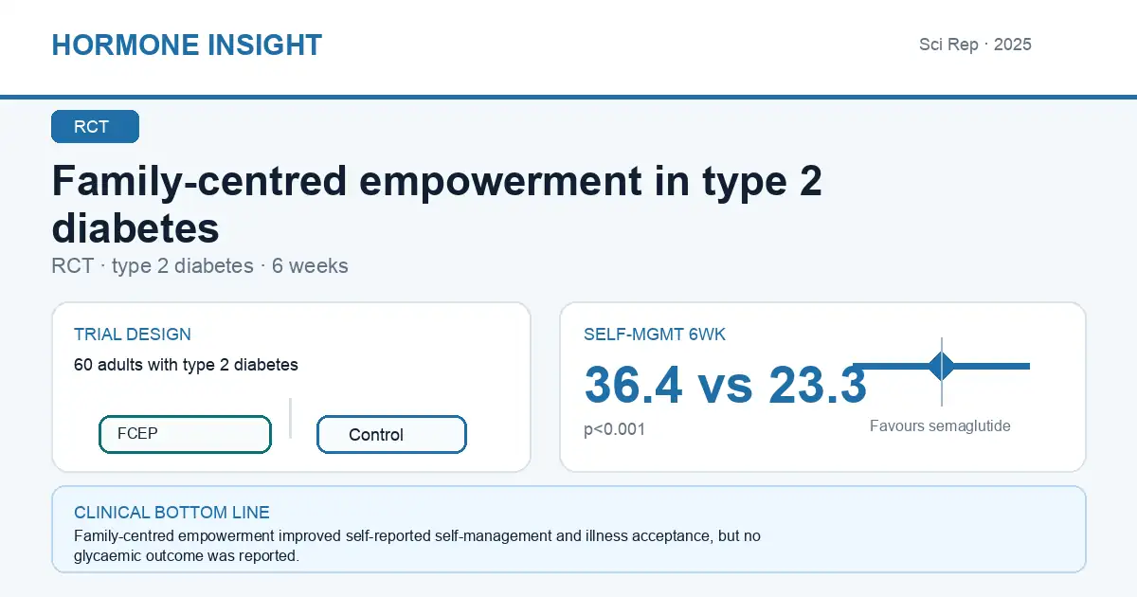
Task: Click the 60 adults with type 2 diabetes text
Action: 186,365
